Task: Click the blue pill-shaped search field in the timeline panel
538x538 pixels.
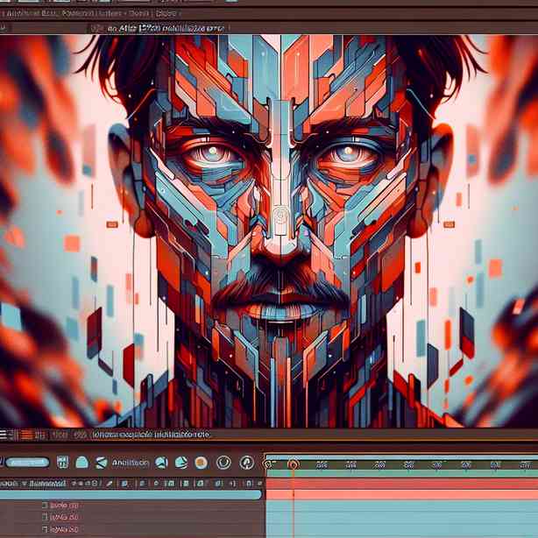Action: pyautogui.click(x=27, y=463)
